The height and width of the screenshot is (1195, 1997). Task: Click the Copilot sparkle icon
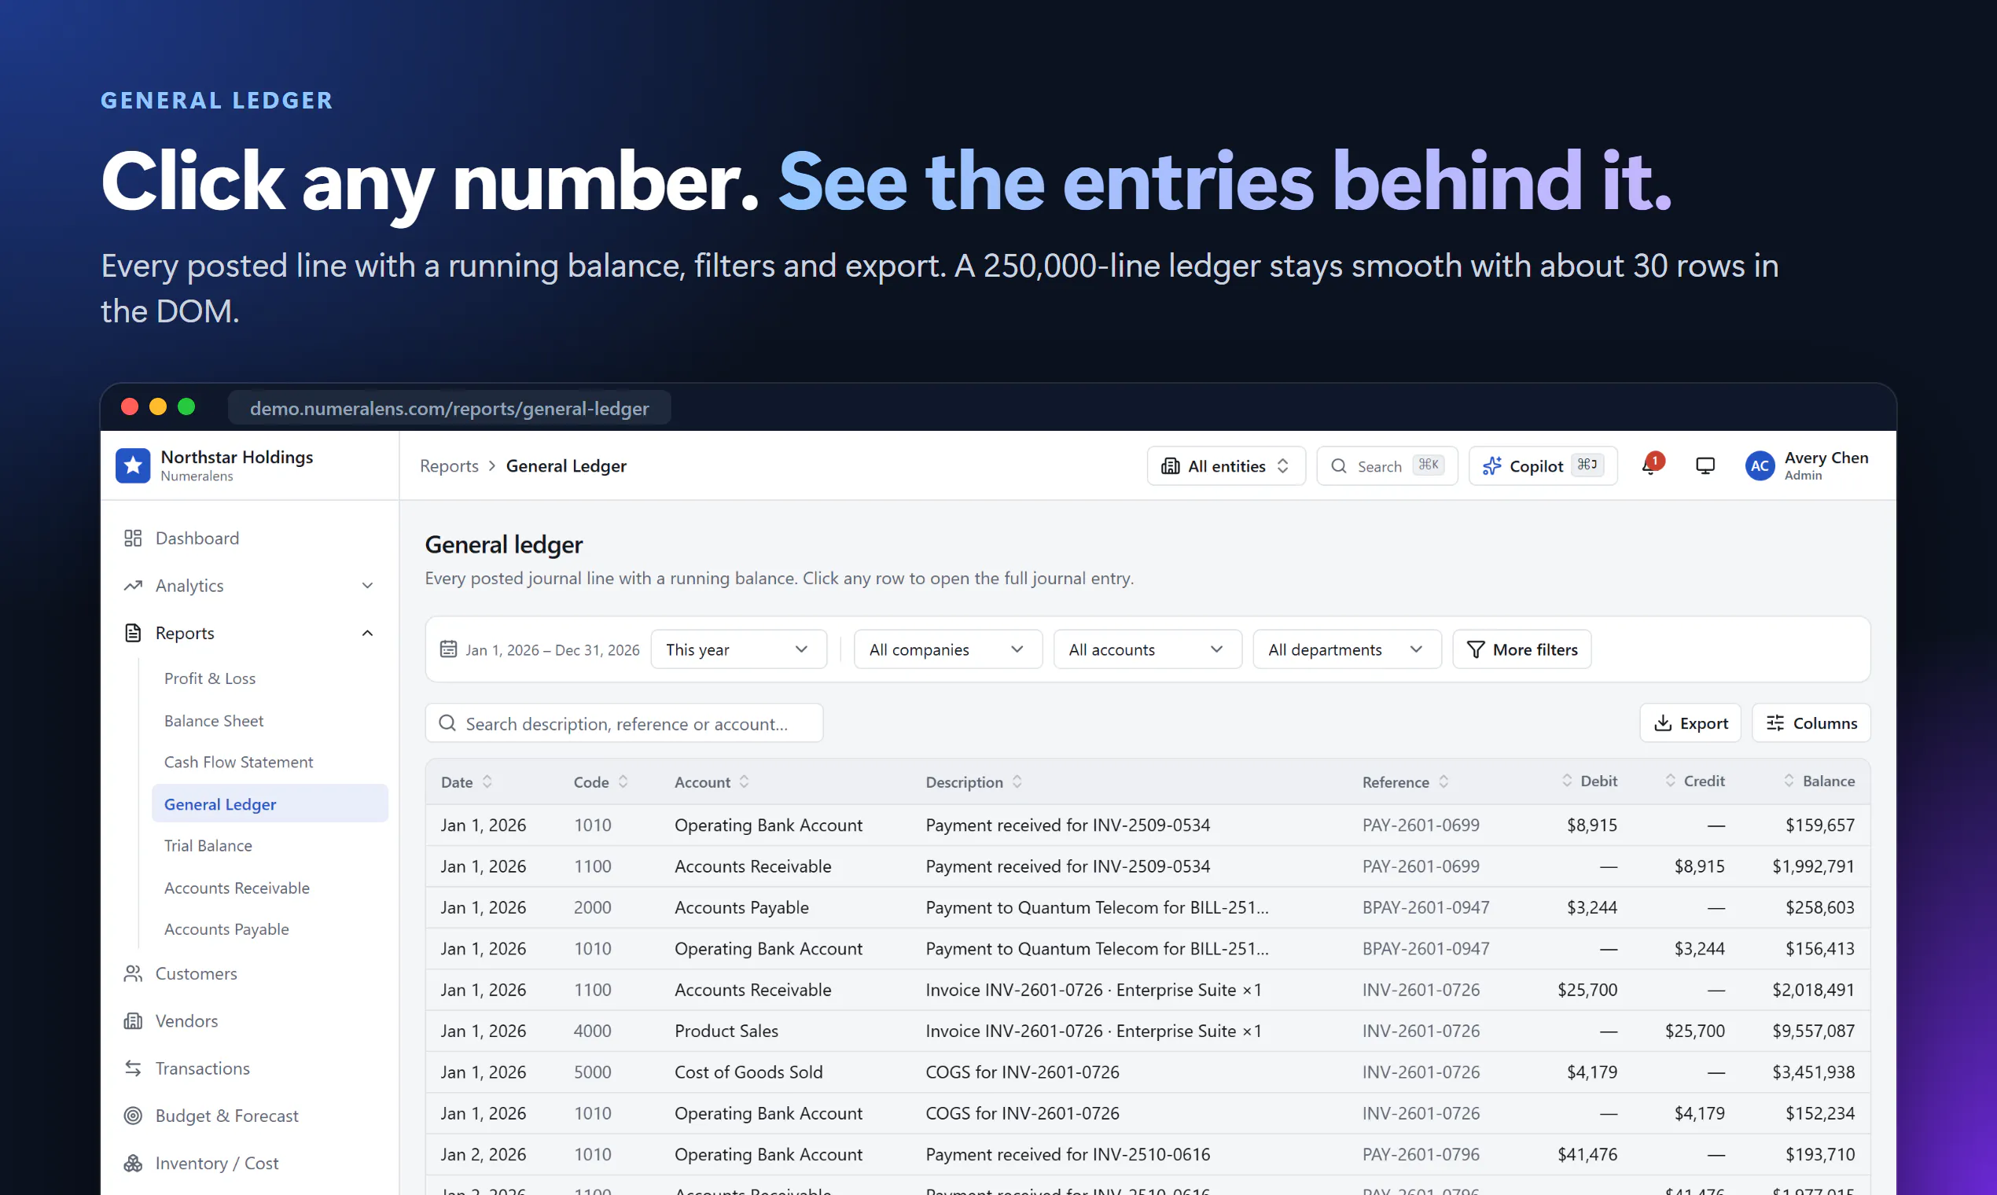[1491, 465]
